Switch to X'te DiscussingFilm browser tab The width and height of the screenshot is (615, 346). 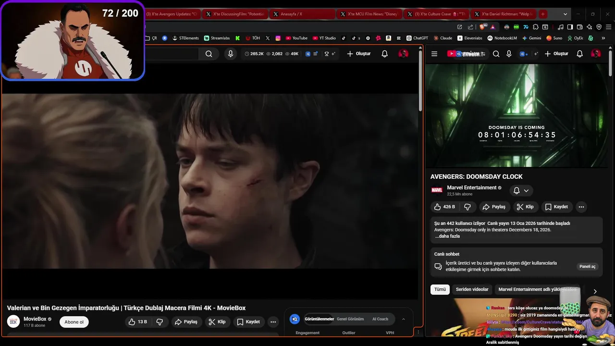coord(234,14)
